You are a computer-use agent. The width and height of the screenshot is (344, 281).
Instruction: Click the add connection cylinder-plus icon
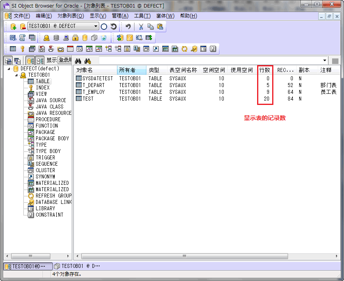[x=13, y=26]
